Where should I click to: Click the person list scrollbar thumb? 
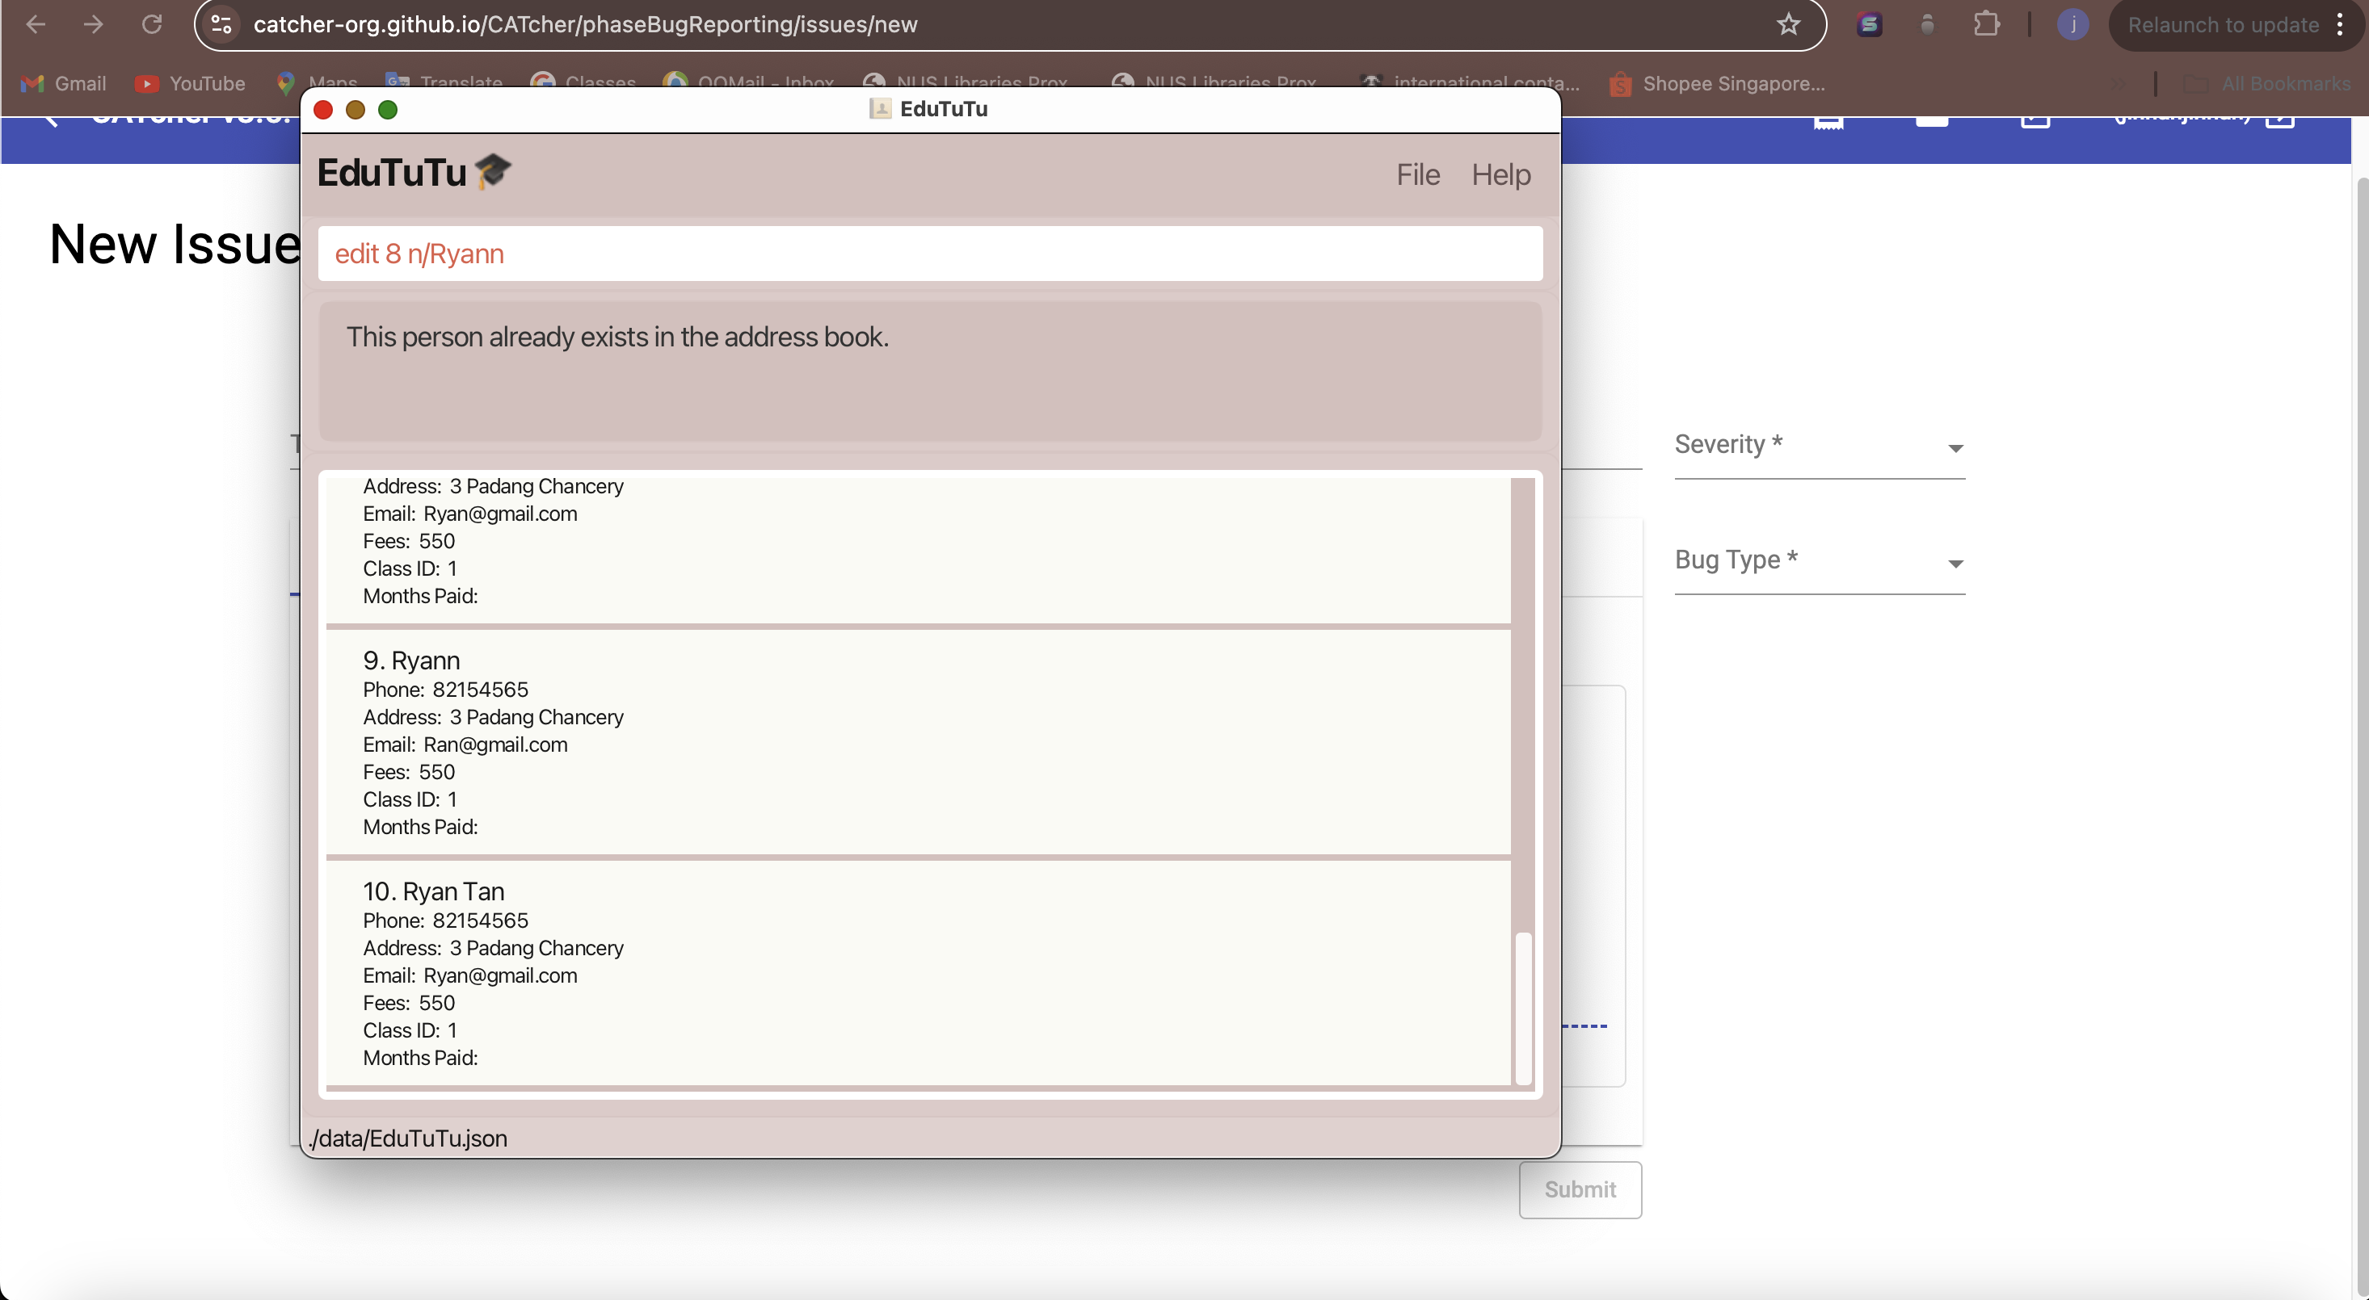coord(1522,1007)
